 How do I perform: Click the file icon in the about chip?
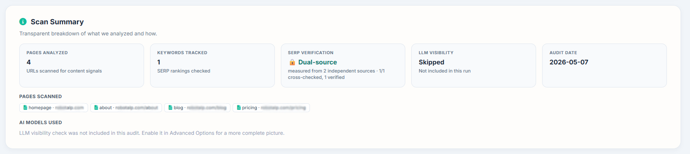pos(96,108)
